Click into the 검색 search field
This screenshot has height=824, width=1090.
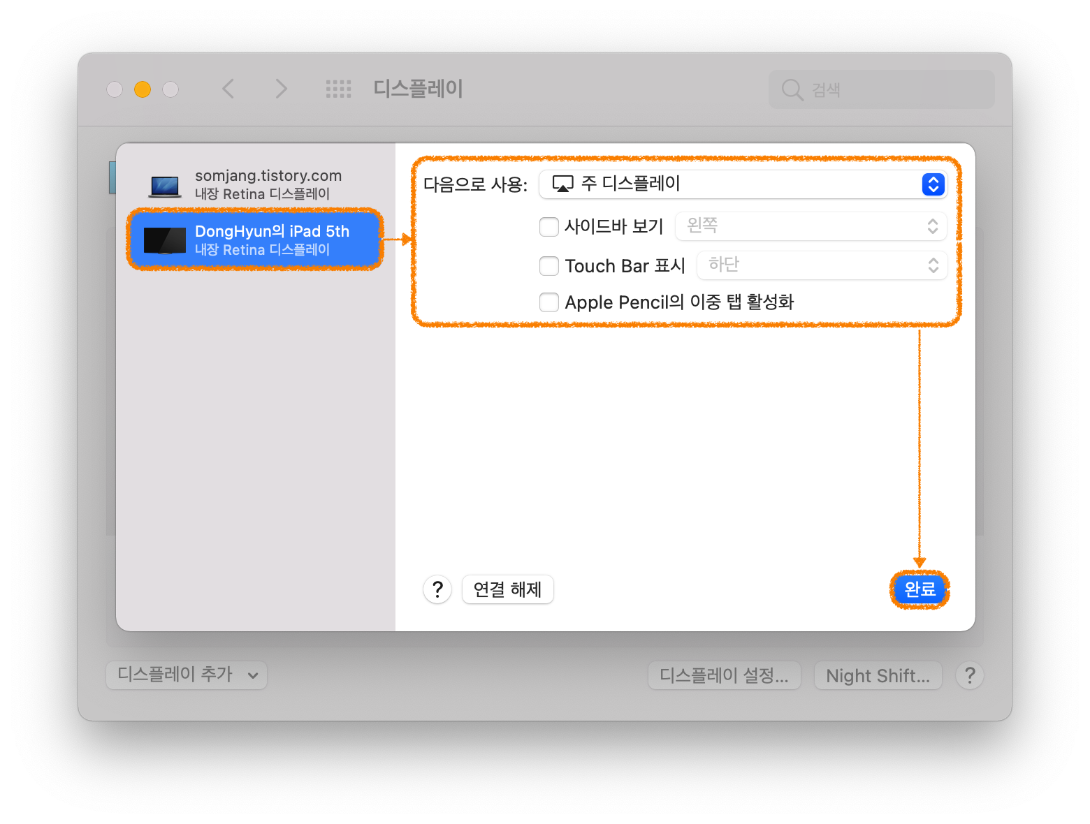click(x=882, y=89)
